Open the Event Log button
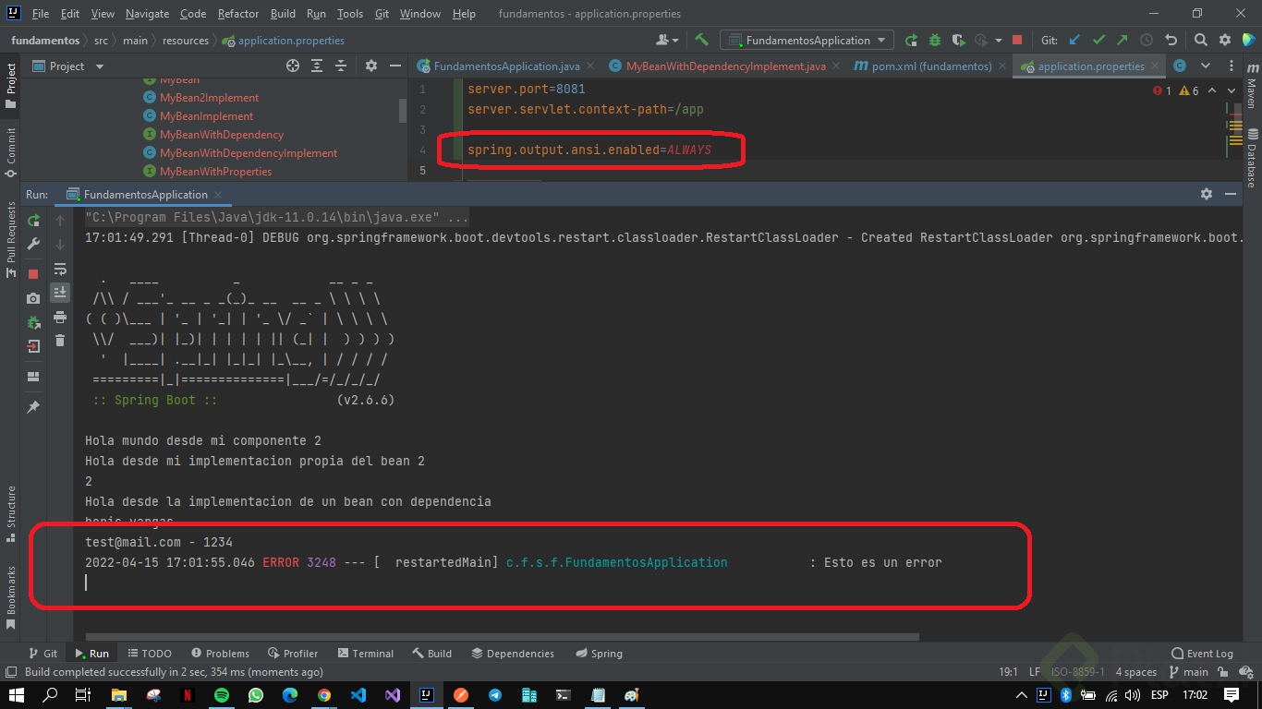 coord(1202,653)
